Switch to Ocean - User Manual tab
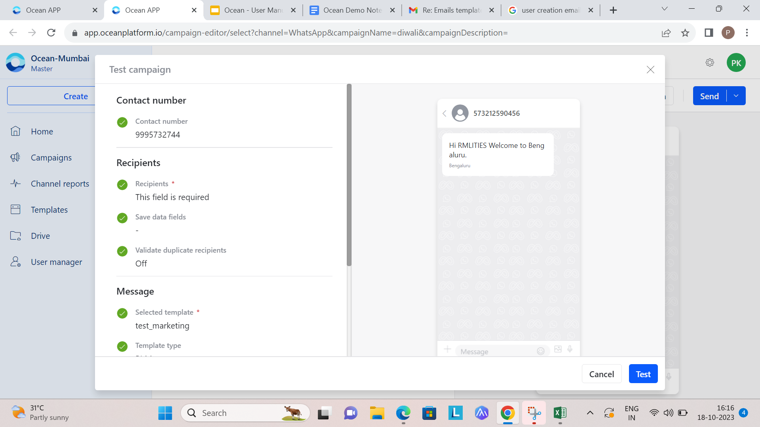This screenshot has width=760, height=427. (x=253, y=10)
